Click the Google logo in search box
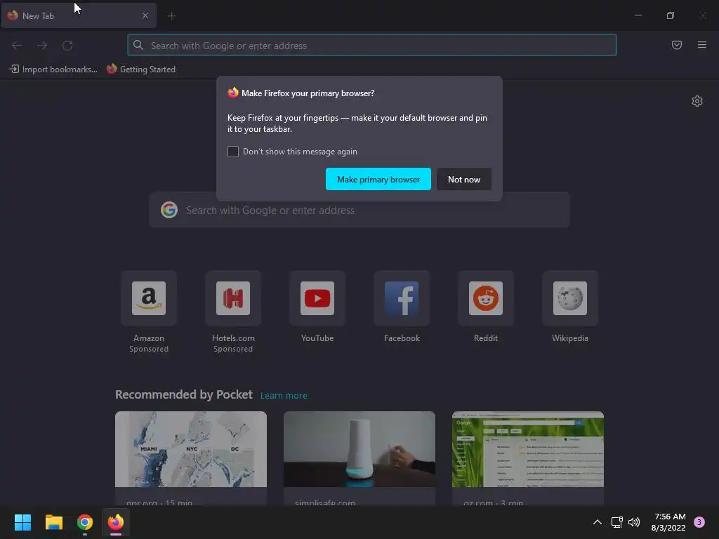 [169, 210]
